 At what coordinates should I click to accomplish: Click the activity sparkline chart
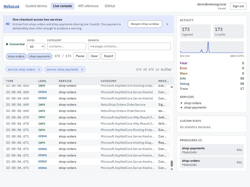(x=212, y=47)
